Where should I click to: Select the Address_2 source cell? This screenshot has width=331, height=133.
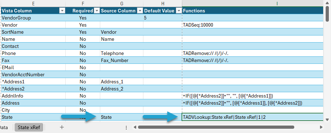click(x=122, y=89)
